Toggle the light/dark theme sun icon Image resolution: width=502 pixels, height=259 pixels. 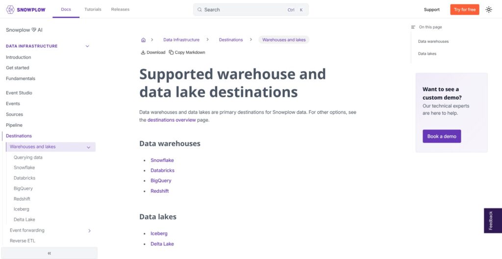[489, 10]
